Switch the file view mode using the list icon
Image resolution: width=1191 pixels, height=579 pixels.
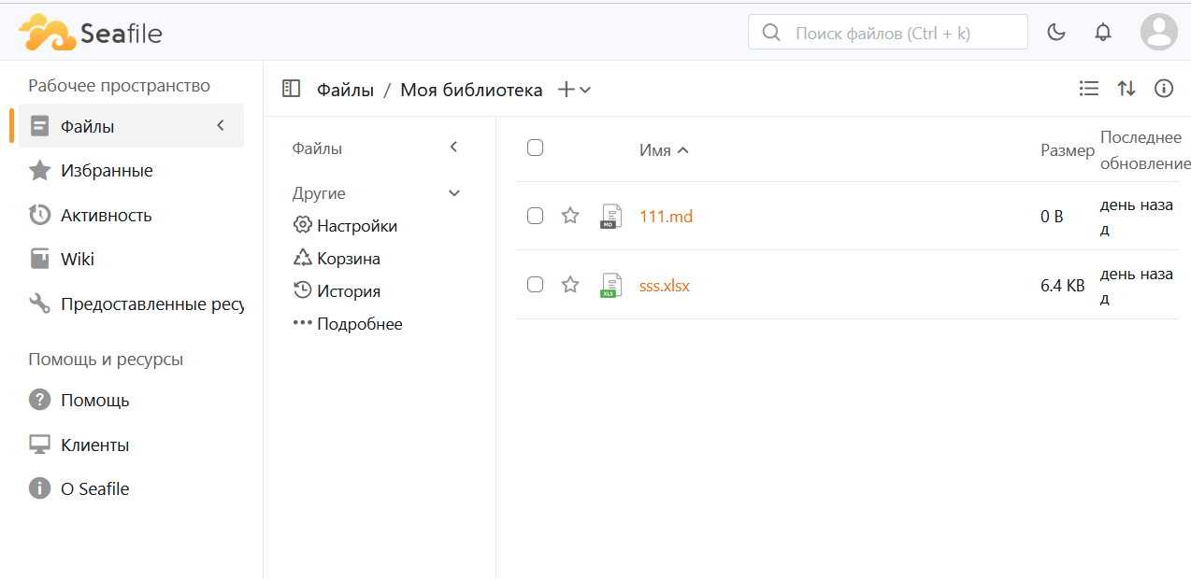(x=1088, y=89)
